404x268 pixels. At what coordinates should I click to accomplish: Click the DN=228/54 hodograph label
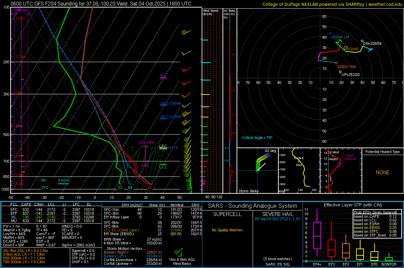tap(372, 43)
